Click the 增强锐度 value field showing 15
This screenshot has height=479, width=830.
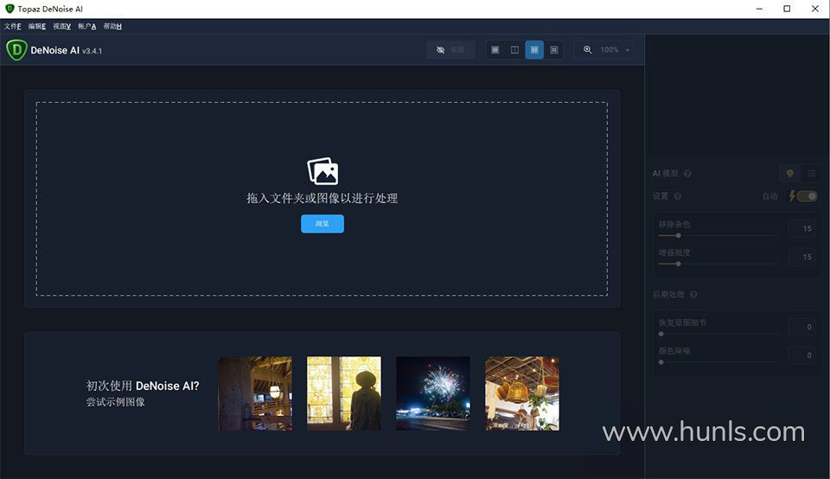[x=801, y=257]
